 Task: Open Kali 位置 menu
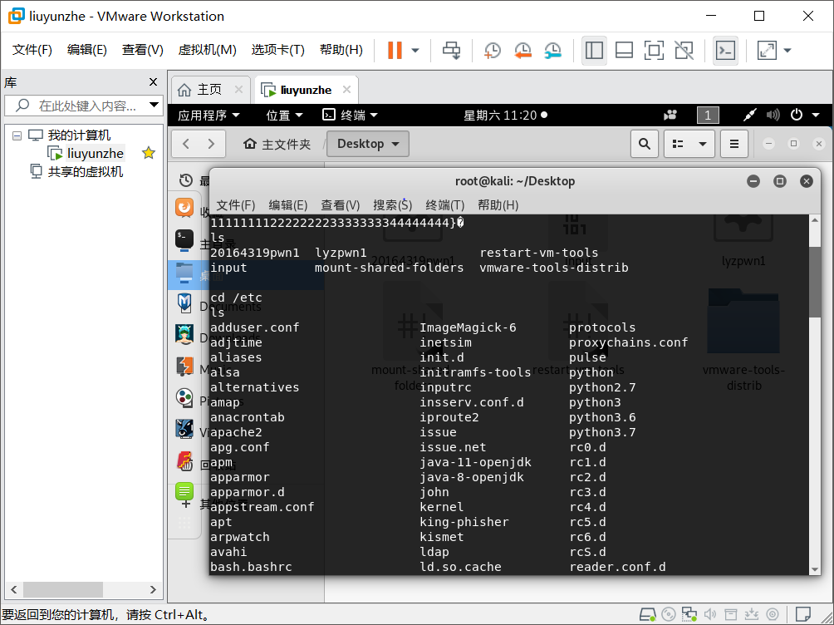284,115
